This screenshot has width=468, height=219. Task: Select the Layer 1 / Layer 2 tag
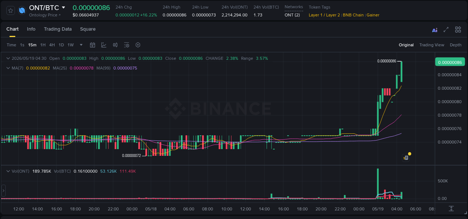tap(324, 15)
